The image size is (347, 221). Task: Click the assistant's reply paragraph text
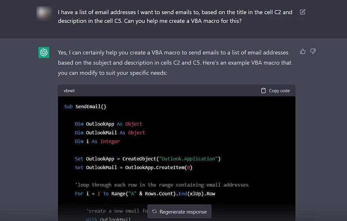[x=175, y=63]
